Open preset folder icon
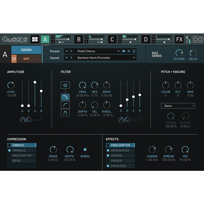Image resolution: width=204 pixels, height=204 pixels. 124,51
